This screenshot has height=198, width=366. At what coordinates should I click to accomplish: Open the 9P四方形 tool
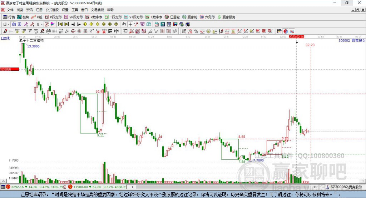click(x=74, y=17)
